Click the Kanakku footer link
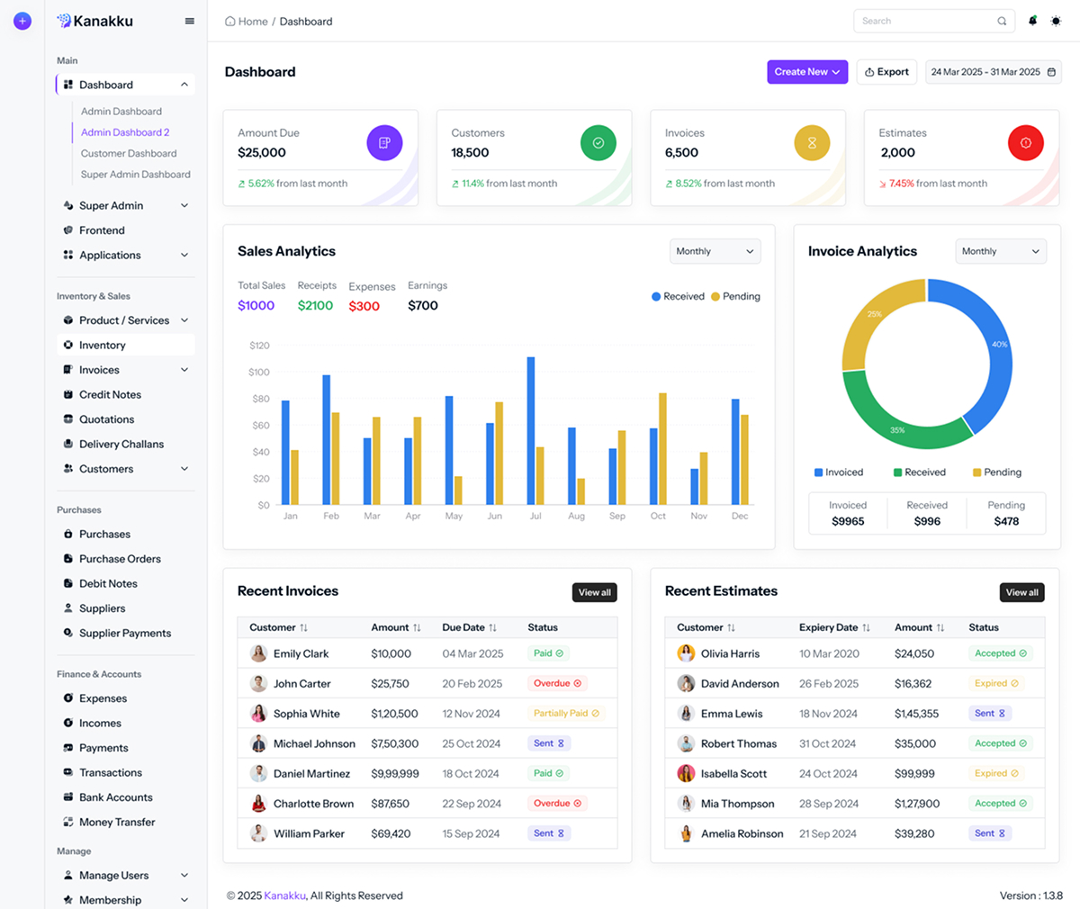The width and height of the screenshot is (1080, 909). pos(283,895)
